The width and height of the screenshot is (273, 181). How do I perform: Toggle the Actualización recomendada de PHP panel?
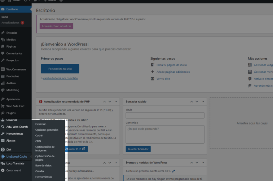[x=116, y=101]
